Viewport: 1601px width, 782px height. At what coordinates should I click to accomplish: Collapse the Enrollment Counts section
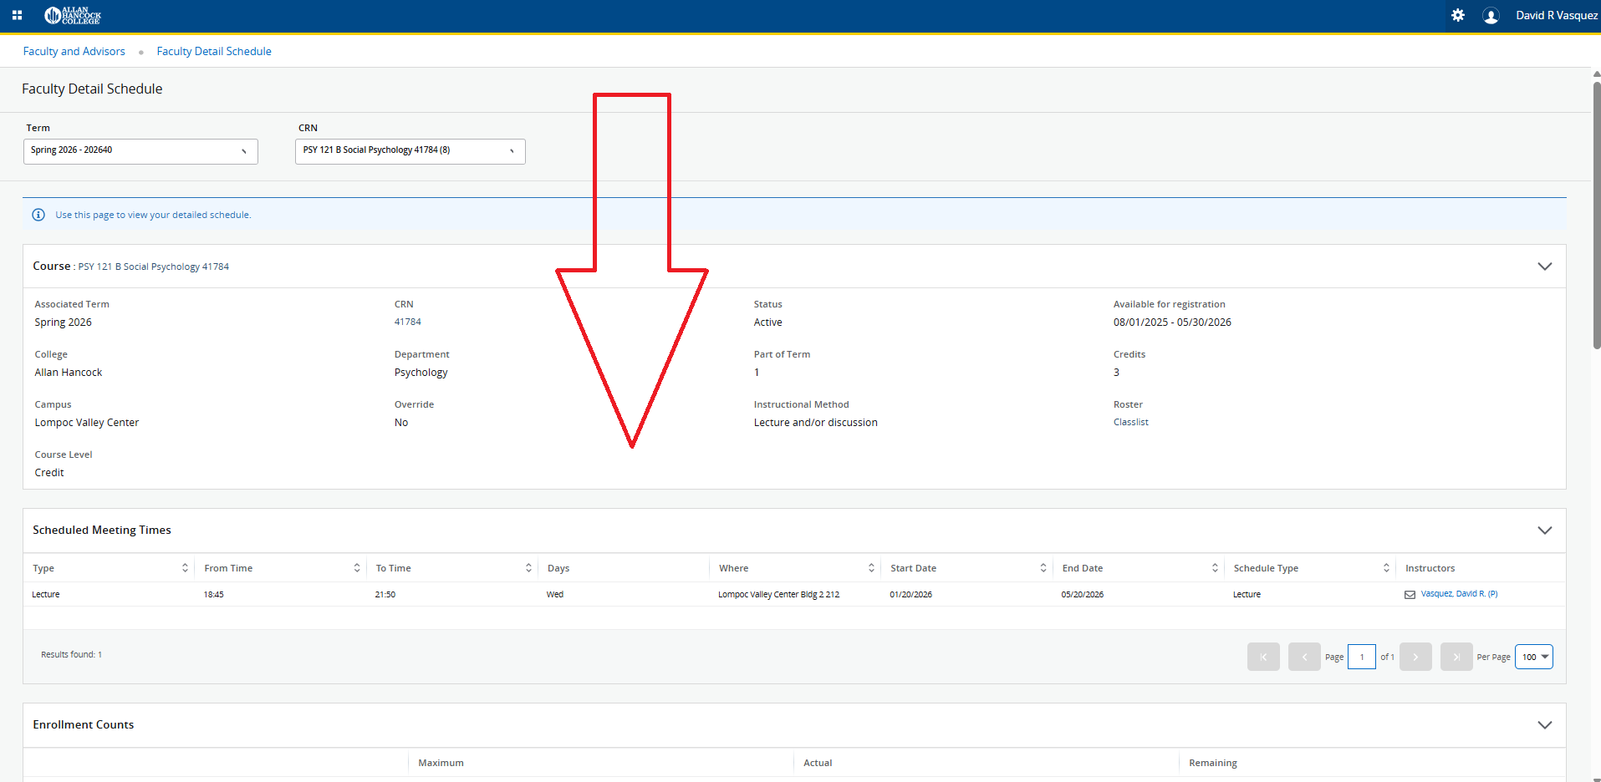point(1544,725)
